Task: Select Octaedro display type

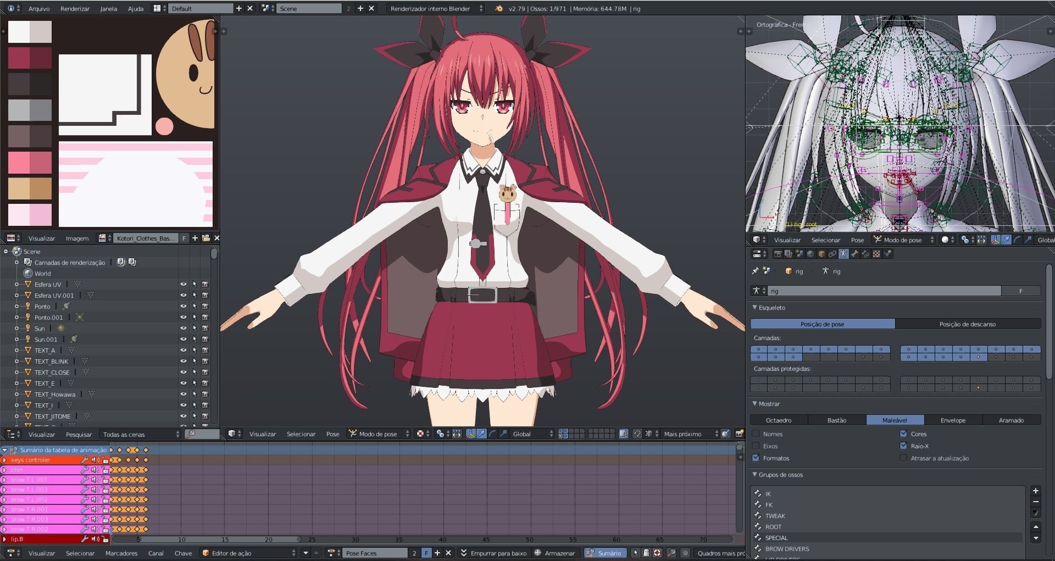Action: click(779, 420)
